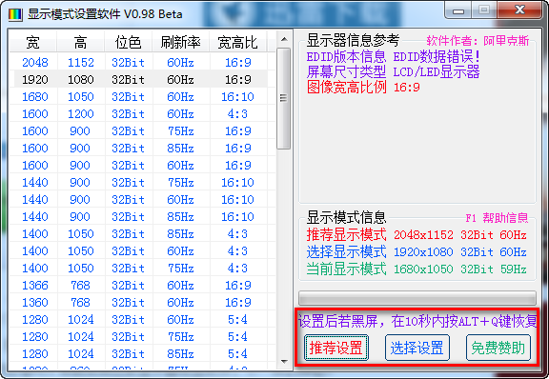Click the 宽高比 column header
Screen dimensions: 549x379
[238, 42]
